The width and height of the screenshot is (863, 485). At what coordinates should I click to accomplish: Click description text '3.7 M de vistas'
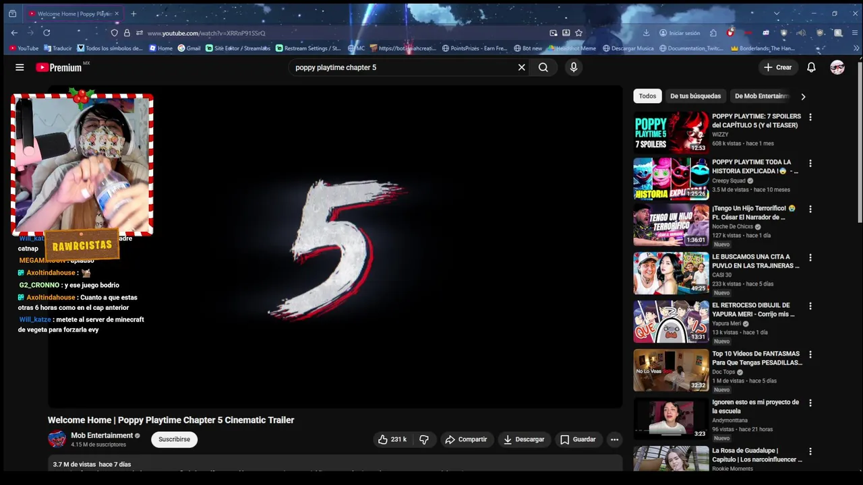tap(74, 464)
